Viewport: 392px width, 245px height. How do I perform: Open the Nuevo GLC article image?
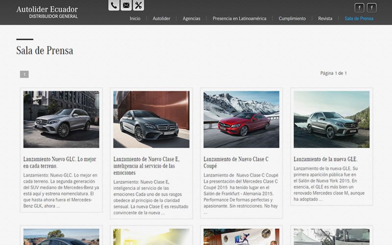[61, 119]
